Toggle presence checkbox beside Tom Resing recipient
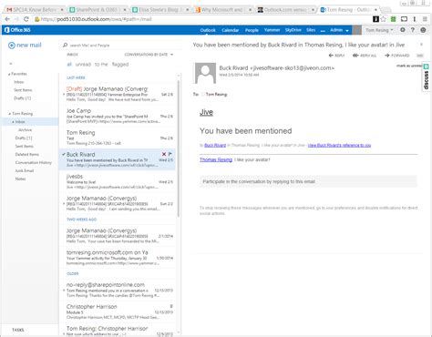Image resolution: width=432 pixels, height=337 pixels. (x=203, y=95)
